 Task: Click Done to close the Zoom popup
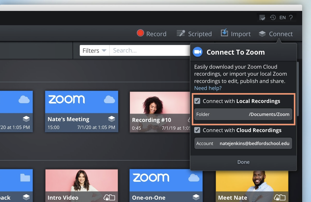click(x=243, y=162)
